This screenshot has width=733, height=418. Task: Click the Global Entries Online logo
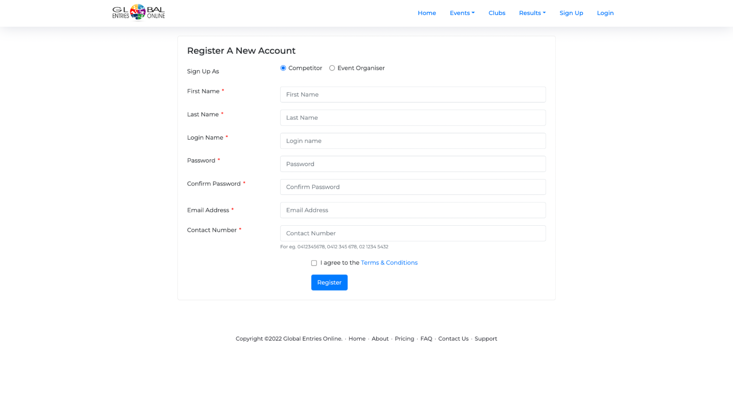coord(139,13)
